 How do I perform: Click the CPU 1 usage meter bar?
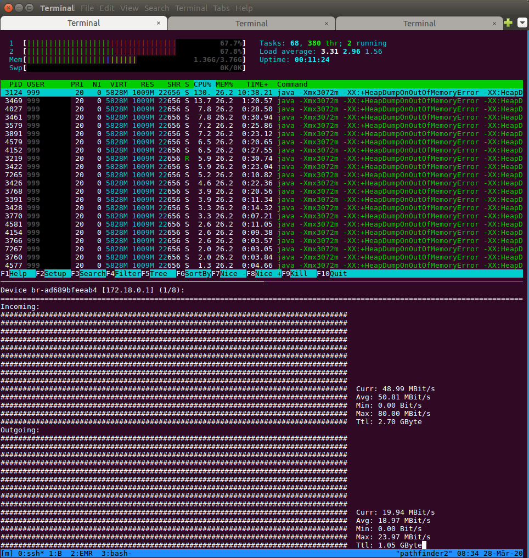tap(134, 43)
